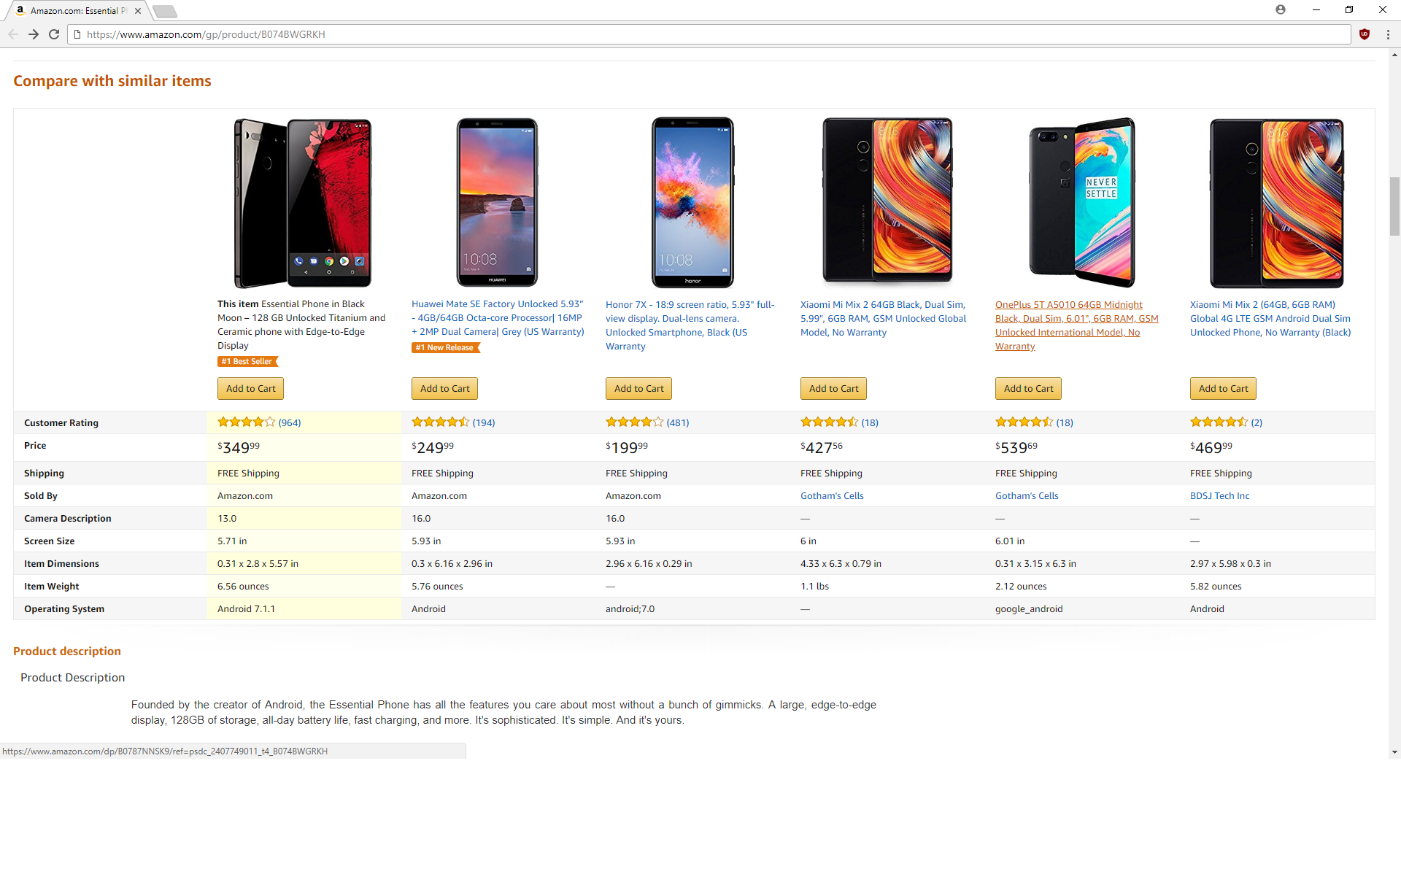Click the browser back arrow
The width and height of the screenshot is (1401, 893).
point(13,34)
